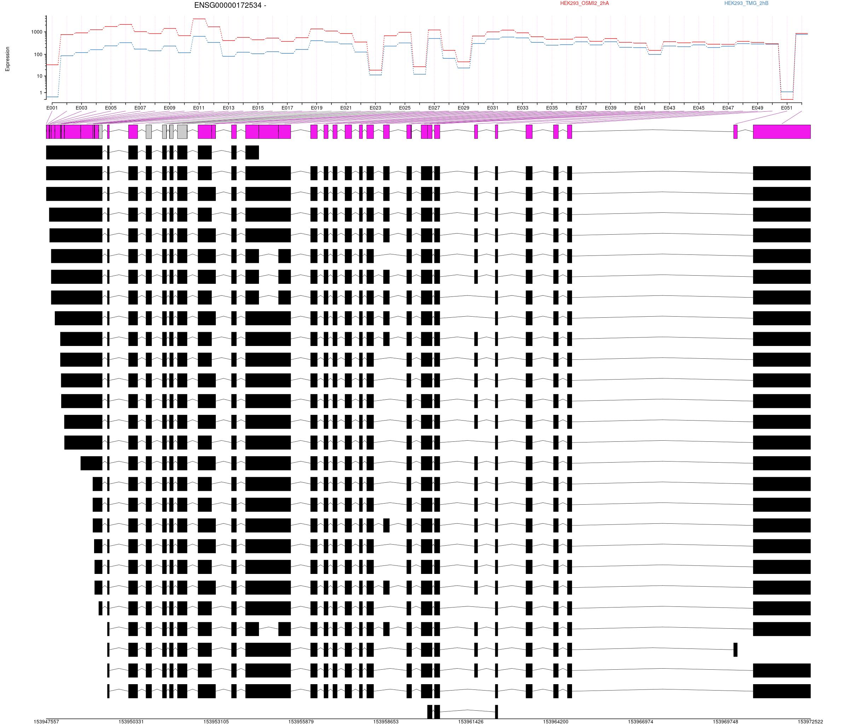Select exon label E045
This screenshot has height=728, width=849.
699,108
